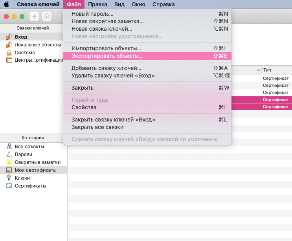Image resolution: width=292 pixels, height=241 pixels.
Task: Select the Система keychain label
Action: click(25, 53)
